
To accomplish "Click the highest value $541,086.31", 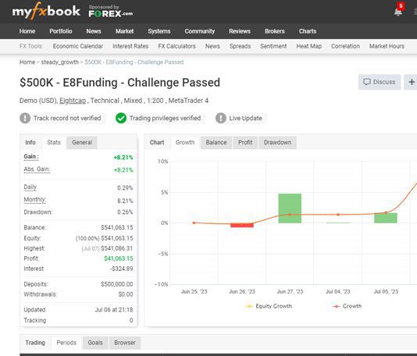I will pyautogui.click(x=117, y=248).
